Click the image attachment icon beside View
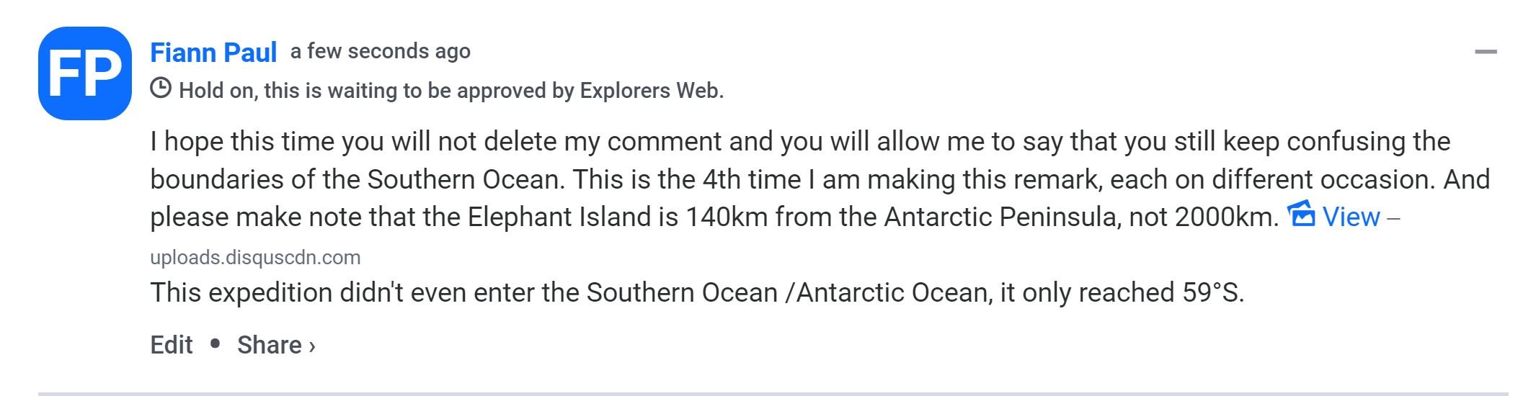This screenshot has width=1518, height=396. coord(1301,215)
